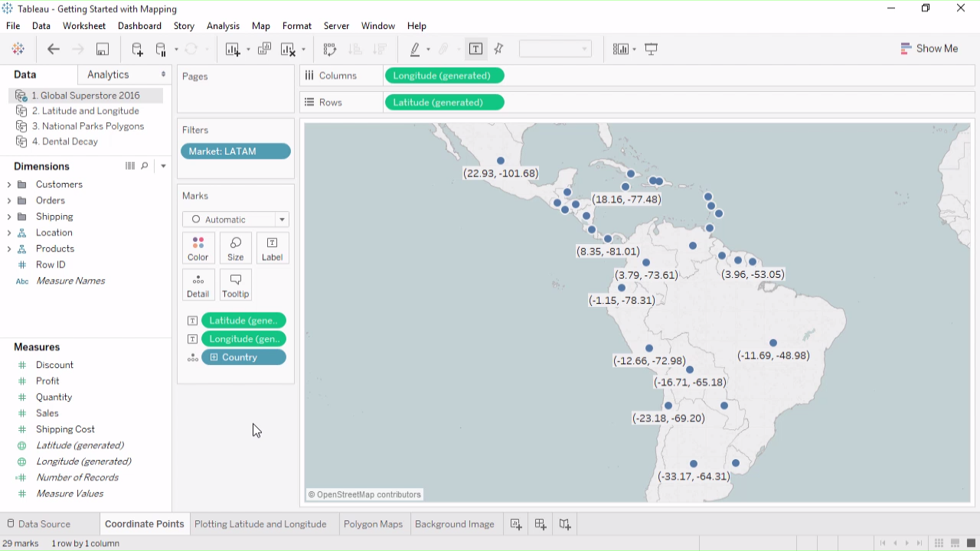Image resolution: width=980 pixels, height=551 pixels.
Task: Open the Presentation Mode icon
Action: click(x=652, y=49)
